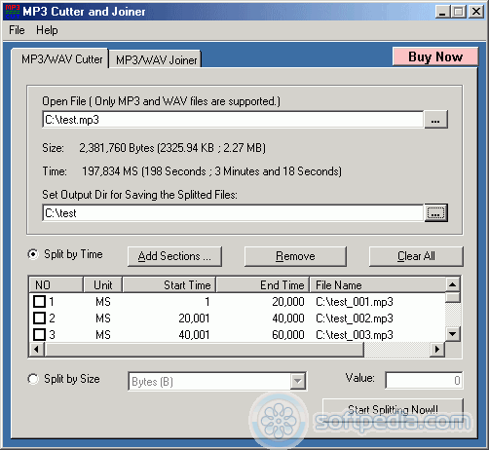The height and width of the screenshot is (450, 489).
Task: Click the list's scroll right arrow
Action: pyautogui.click(x=437, y=350)
